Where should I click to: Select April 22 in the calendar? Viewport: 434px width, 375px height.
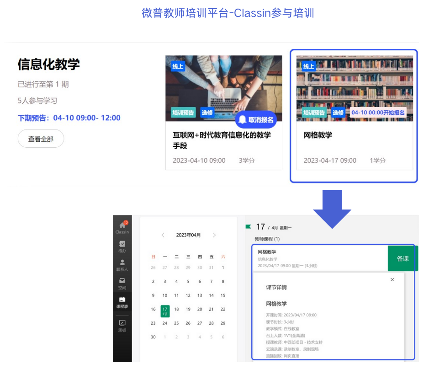point(223,309)
